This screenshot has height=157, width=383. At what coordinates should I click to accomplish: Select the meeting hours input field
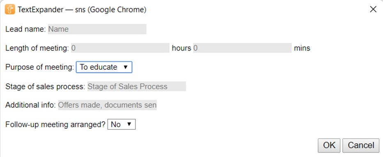point(120,48)
